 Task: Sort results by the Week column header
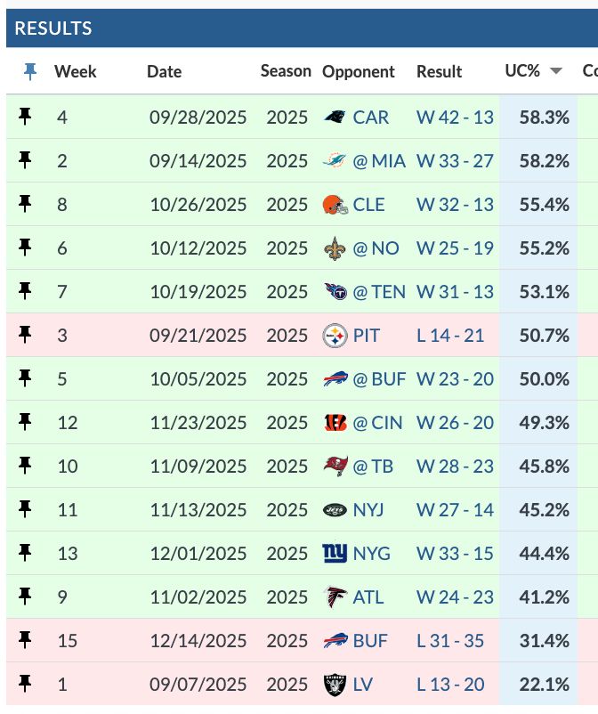tap(76, 71)
